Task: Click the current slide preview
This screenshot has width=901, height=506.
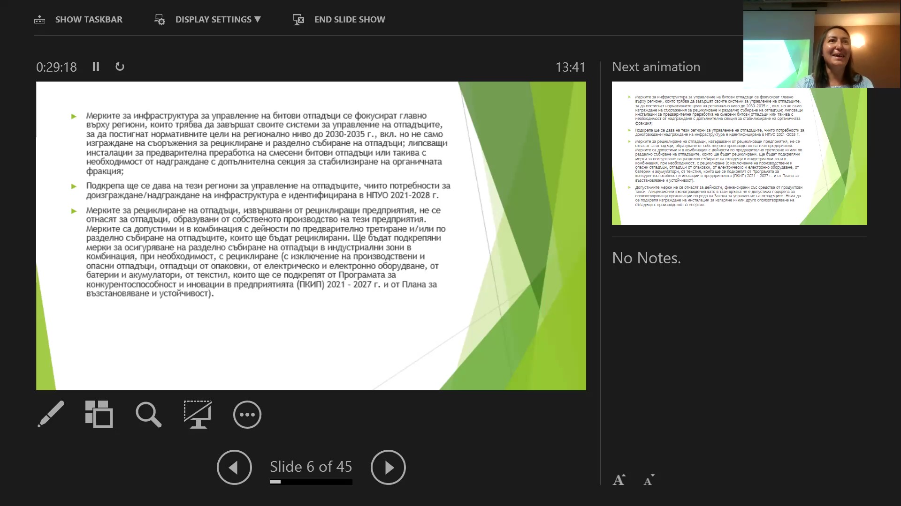Action: [x=311, y=236]
